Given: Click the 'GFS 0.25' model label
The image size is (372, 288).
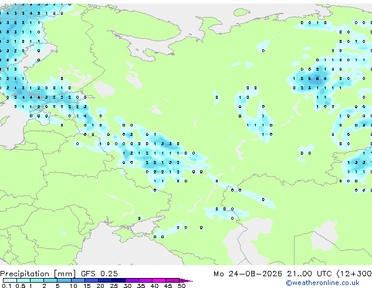Looking at the screenshot, I should pos(99,274).
